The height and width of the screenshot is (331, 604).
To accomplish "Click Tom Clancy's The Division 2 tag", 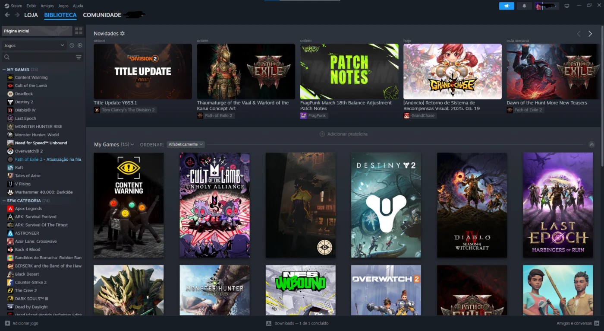I will [125, 110].
